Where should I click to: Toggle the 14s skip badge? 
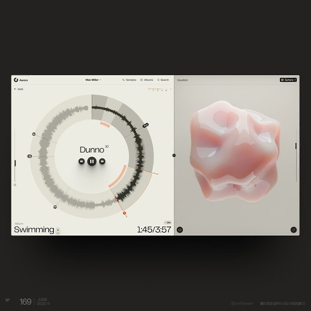pyautogui.click(x=168, y=222)
